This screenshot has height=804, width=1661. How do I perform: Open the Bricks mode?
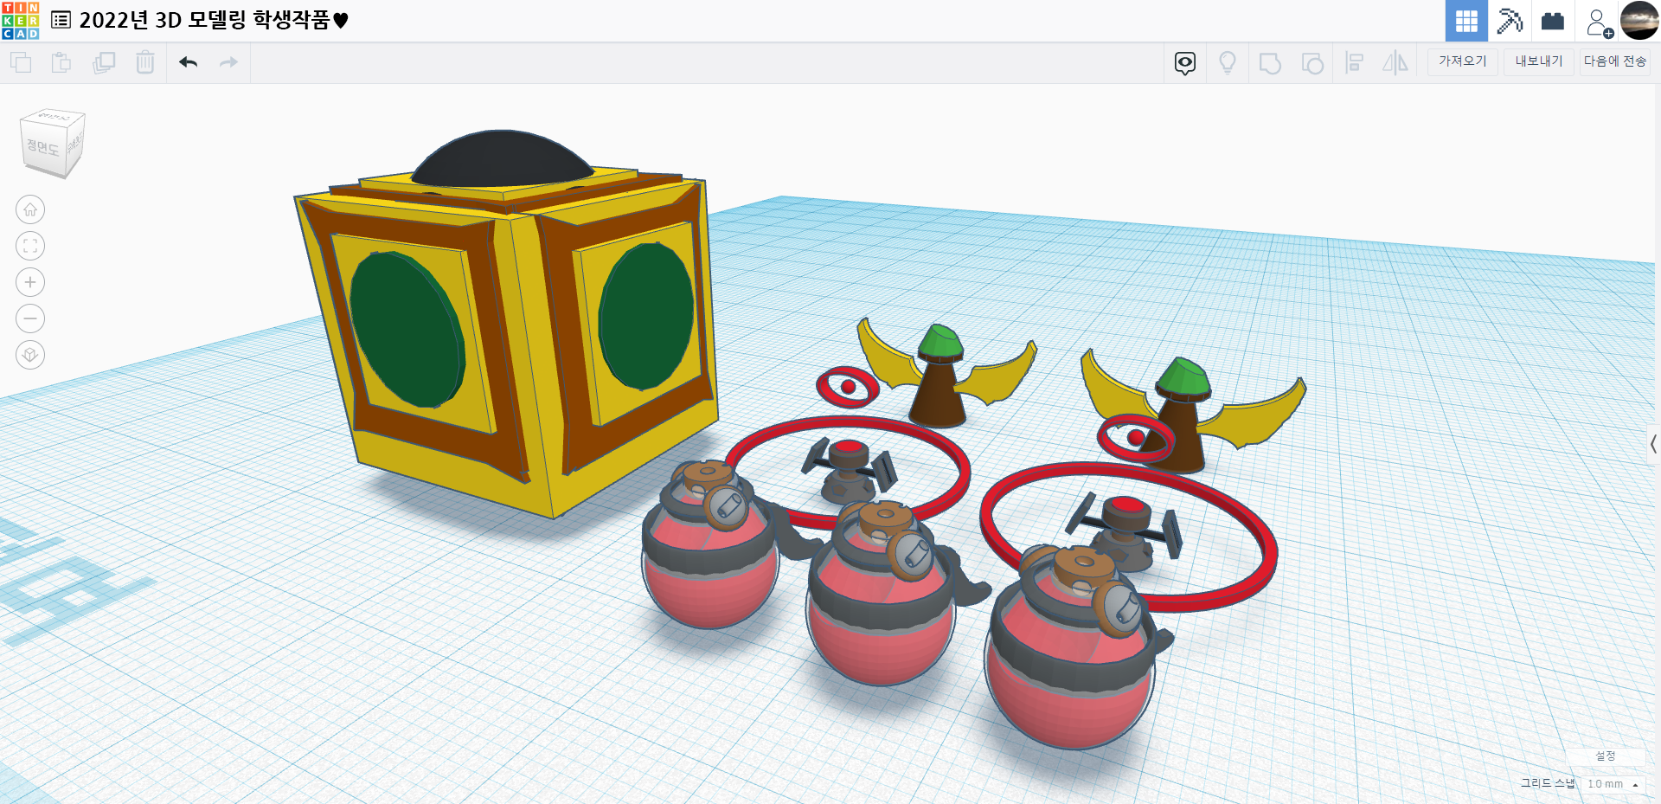(1553, 21)
